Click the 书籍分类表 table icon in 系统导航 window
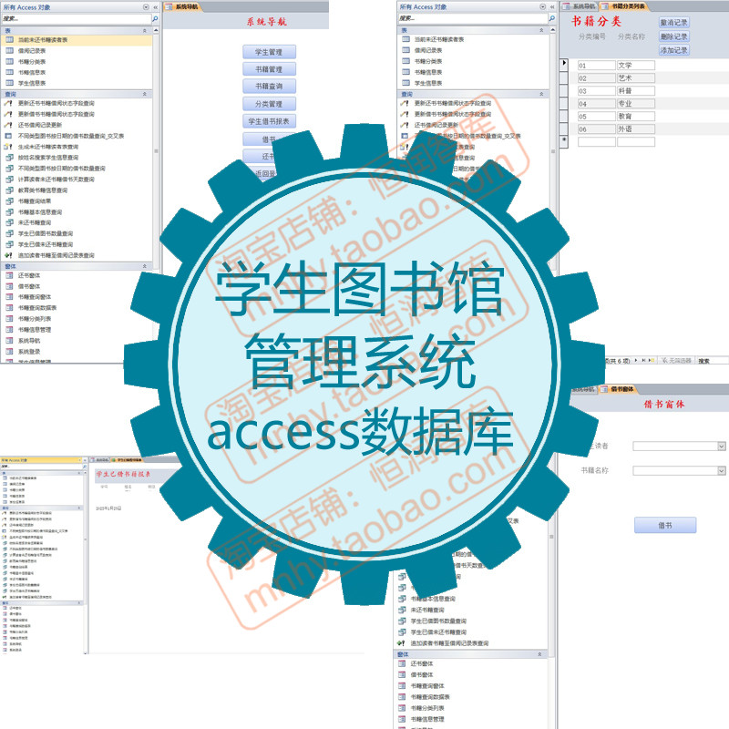Screen dimensions: 729x729 click(x=9, y=61)
